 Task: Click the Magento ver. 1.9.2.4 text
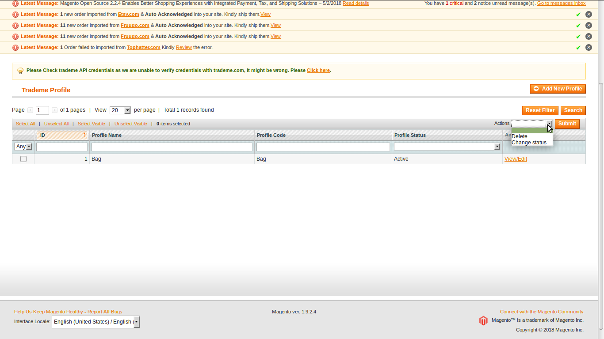pos(294,312)
